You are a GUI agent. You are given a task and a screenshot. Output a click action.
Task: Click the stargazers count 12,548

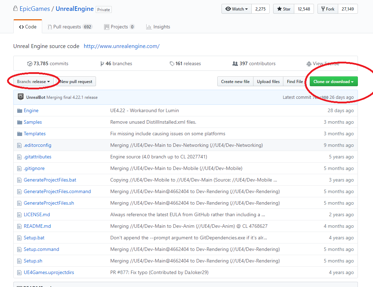[x=304, y=9]
